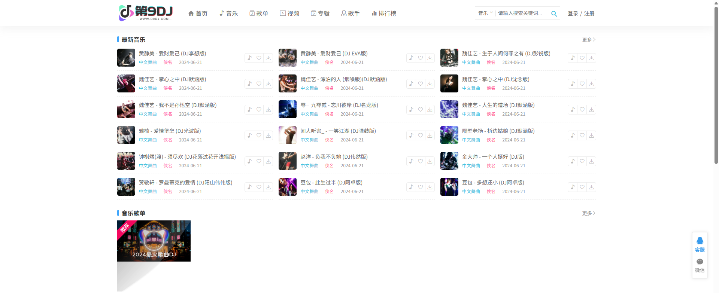Viewport: 719px width, 293px height.
Task: Open the 歌手 navigation menu item
Action: [x=351, y=13]
